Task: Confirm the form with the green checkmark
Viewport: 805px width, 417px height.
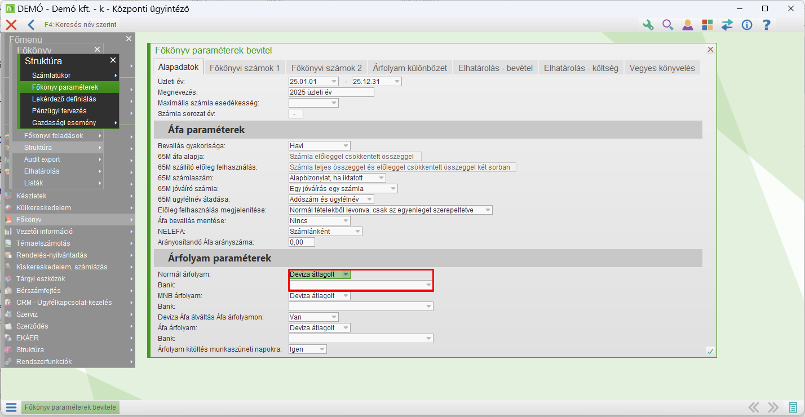Action: pos(710,351)
